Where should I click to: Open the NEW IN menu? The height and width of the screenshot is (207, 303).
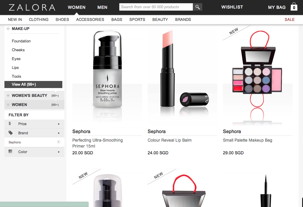tap(15, 19)
